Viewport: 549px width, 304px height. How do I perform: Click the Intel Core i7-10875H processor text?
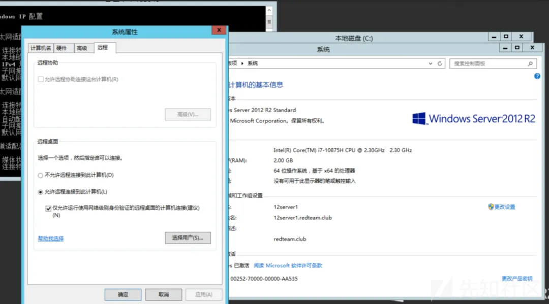[343, 150]
